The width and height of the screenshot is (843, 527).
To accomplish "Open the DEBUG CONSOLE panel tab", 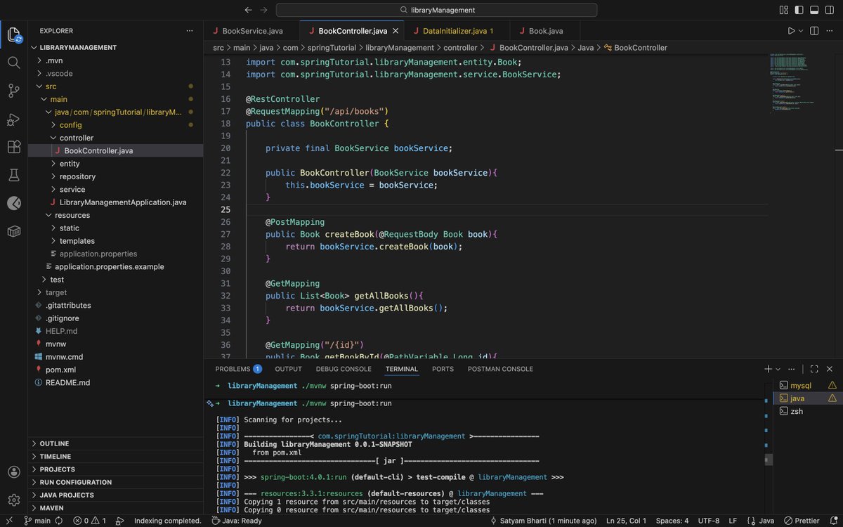I will point(344,369).
